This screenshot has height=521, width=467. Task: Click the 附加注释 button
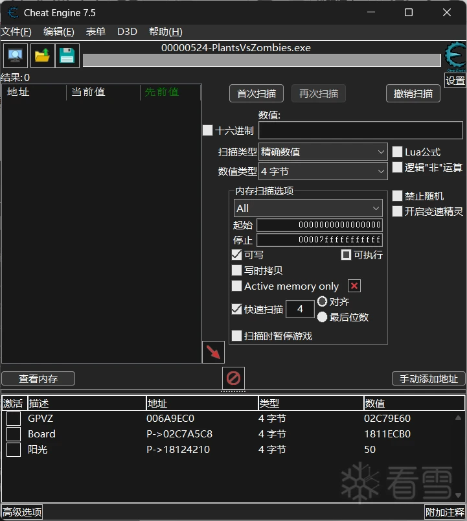445,512
